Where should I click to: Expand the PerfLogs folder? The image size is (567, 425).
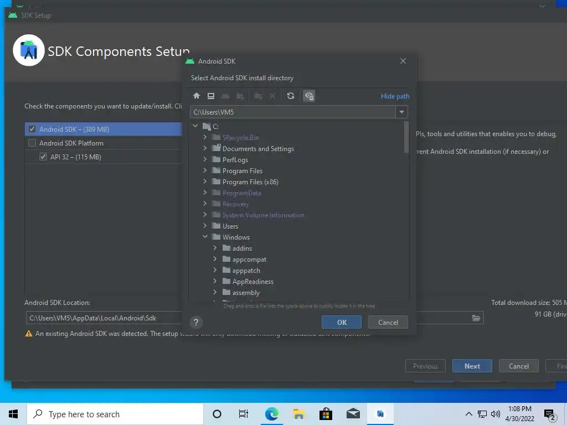click(x=205, y=159)
